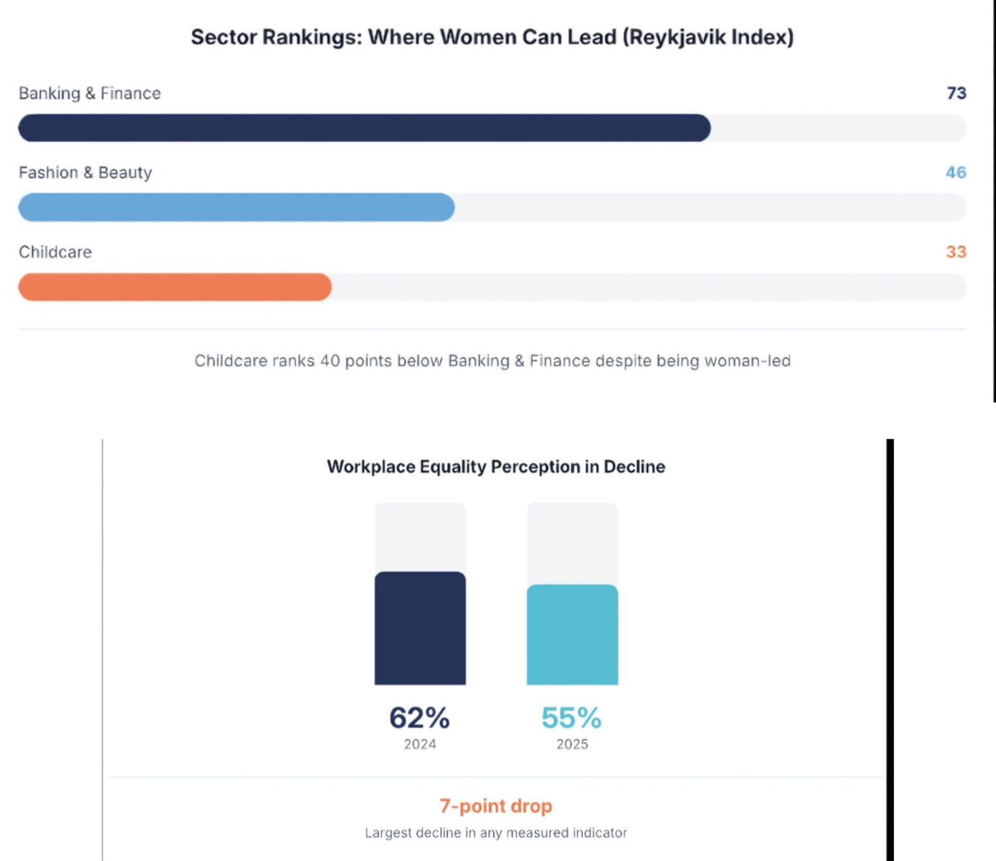
Task: Click the Largest decline in any measured indicator note
Action: tap(496, 833)
